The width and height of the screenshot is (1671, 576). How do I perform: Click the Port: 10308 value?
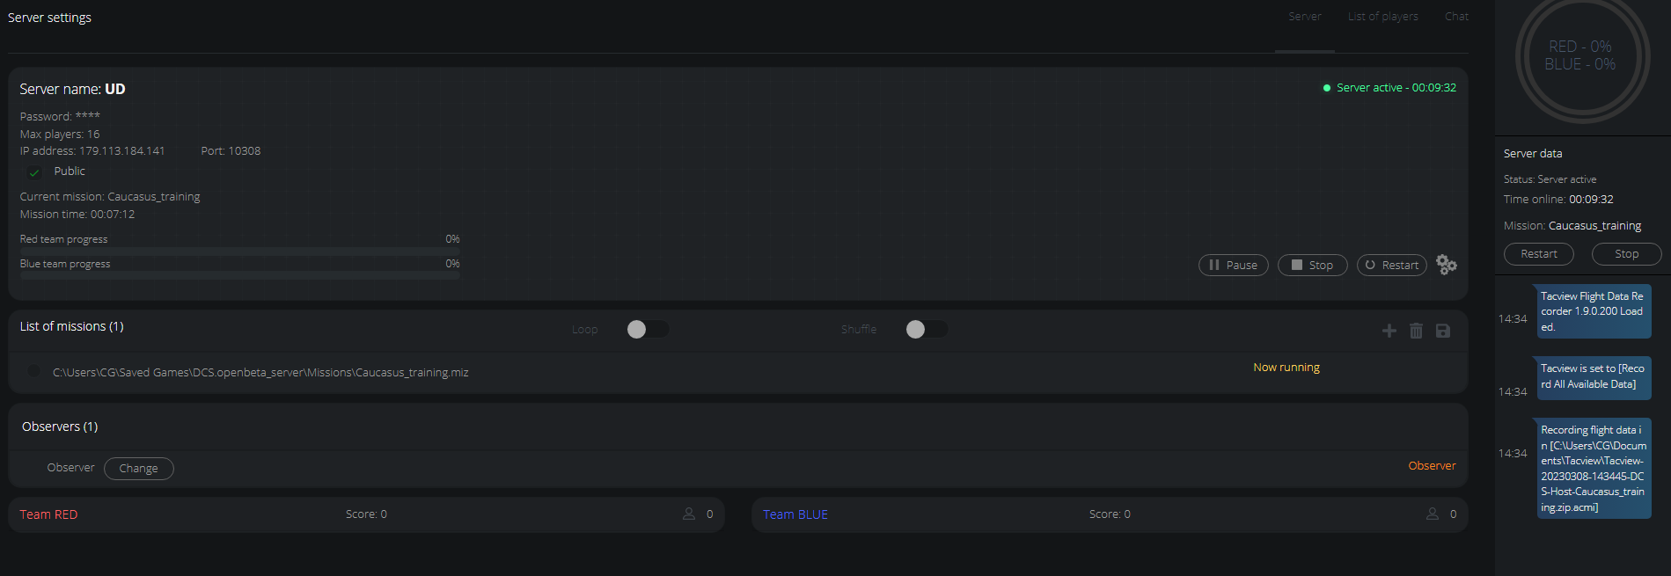pyautogui.click(x=231, y=151)
